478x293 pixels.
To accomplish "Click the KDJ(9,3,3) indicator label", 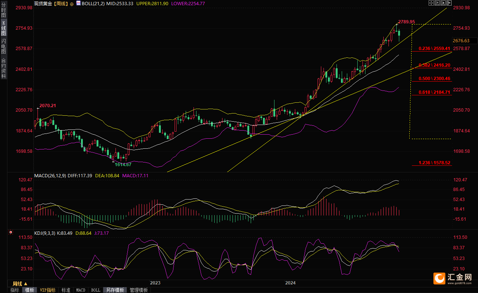I will click(45, 233).
